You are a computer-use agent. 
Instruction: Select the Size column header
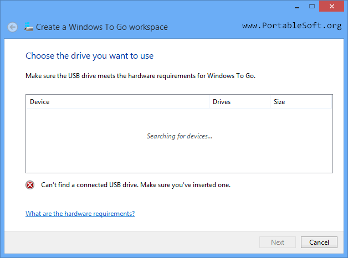[x=301, y=102]
